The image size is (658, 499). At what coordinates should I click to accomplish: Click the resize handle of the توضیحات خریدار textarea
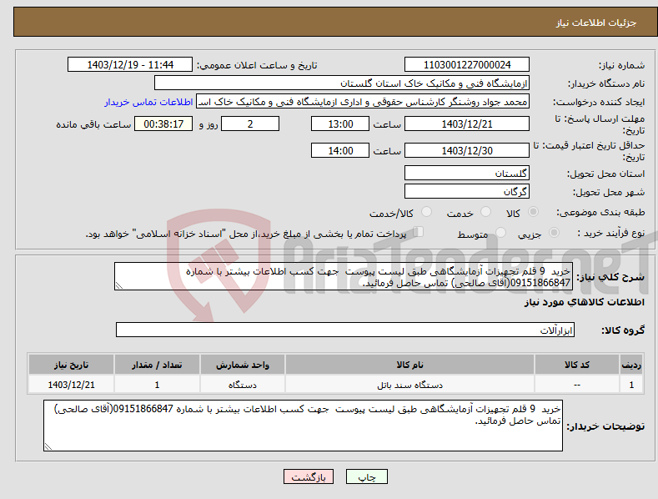click(48, 446)
